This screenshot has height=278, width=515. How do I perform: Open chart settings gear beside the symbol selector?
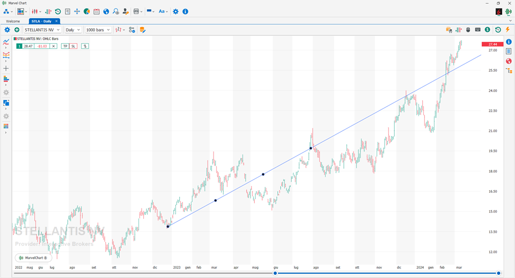click(7, 30)
